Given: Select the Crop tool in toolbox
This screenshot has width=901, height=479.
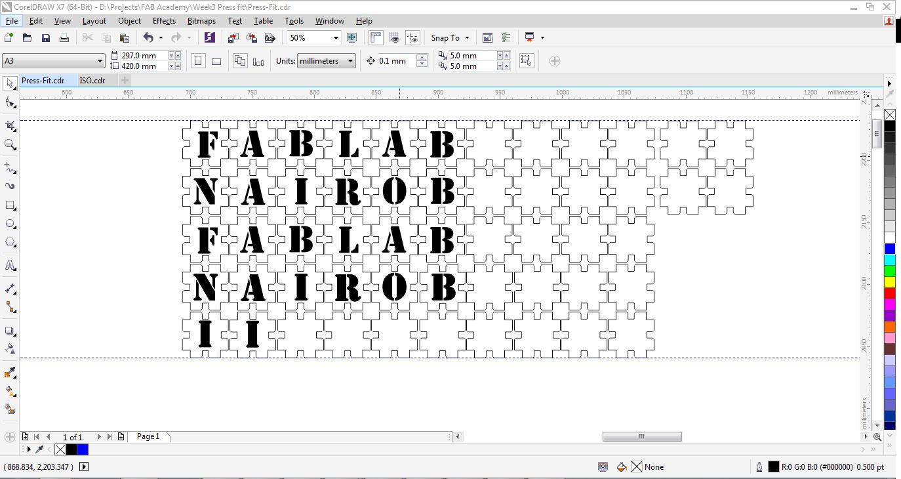Looking at the screenshot, I should click(x=10, y=125).
